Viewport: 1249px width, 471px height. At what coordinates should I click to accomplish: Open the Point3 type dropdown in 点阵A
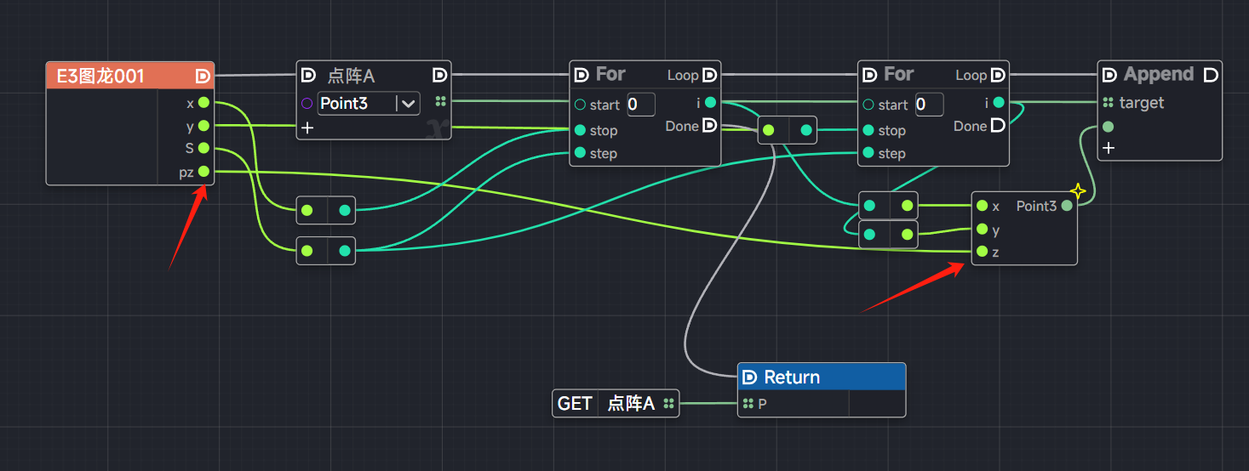[x=409, y=104]
